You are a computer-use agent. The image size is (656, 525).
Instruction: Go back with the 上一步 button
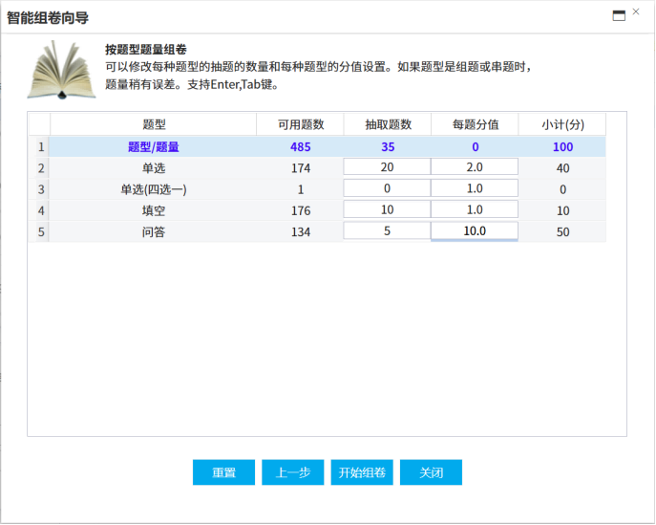293,472
